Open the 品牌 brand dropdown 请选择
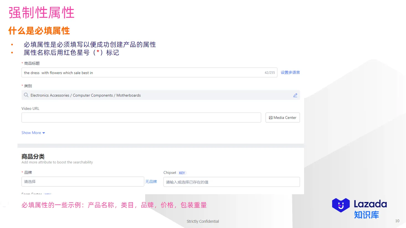406x228 pixels. tap(83, 182)
